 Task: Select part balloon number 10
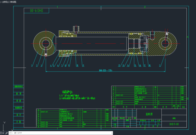(x=77, y=65)
